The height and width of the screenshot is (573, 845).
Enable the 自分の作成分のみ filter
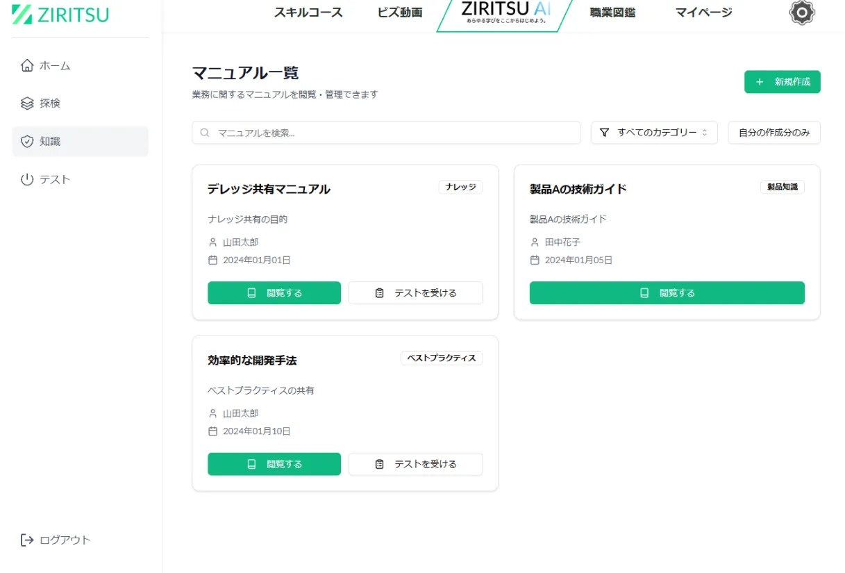773,132
